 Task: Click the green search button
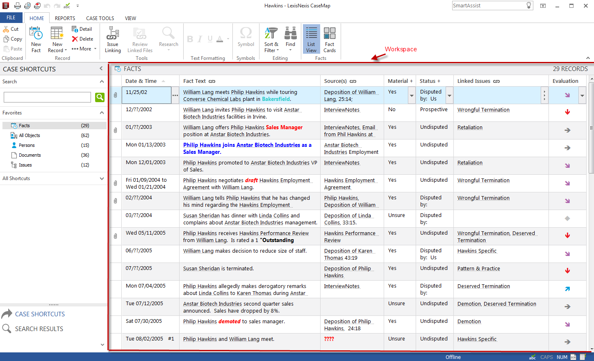[x=100, y=97]
